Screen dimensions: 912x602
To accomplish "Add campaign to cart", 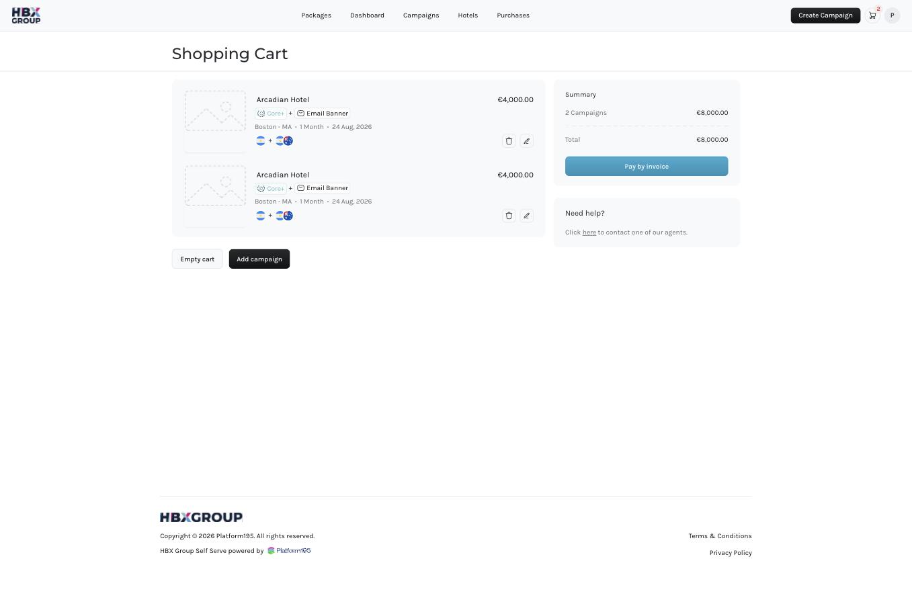I will 259,259.
